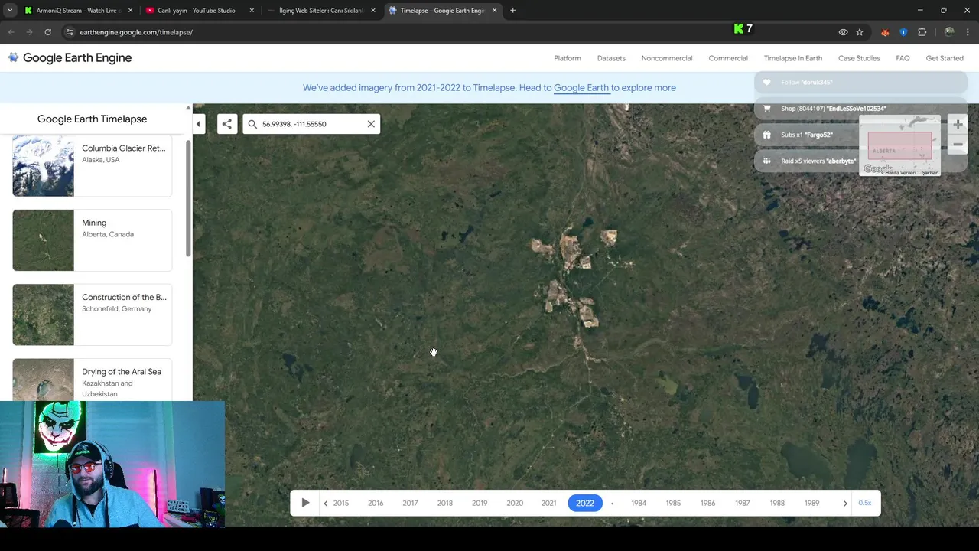Jump to year 1987 on timeline
The height and width of the screenshot is (551, 979).
click(x=743, y=503)
